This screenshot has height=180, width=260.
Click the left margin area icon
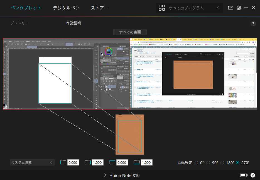tap(63, 162)
